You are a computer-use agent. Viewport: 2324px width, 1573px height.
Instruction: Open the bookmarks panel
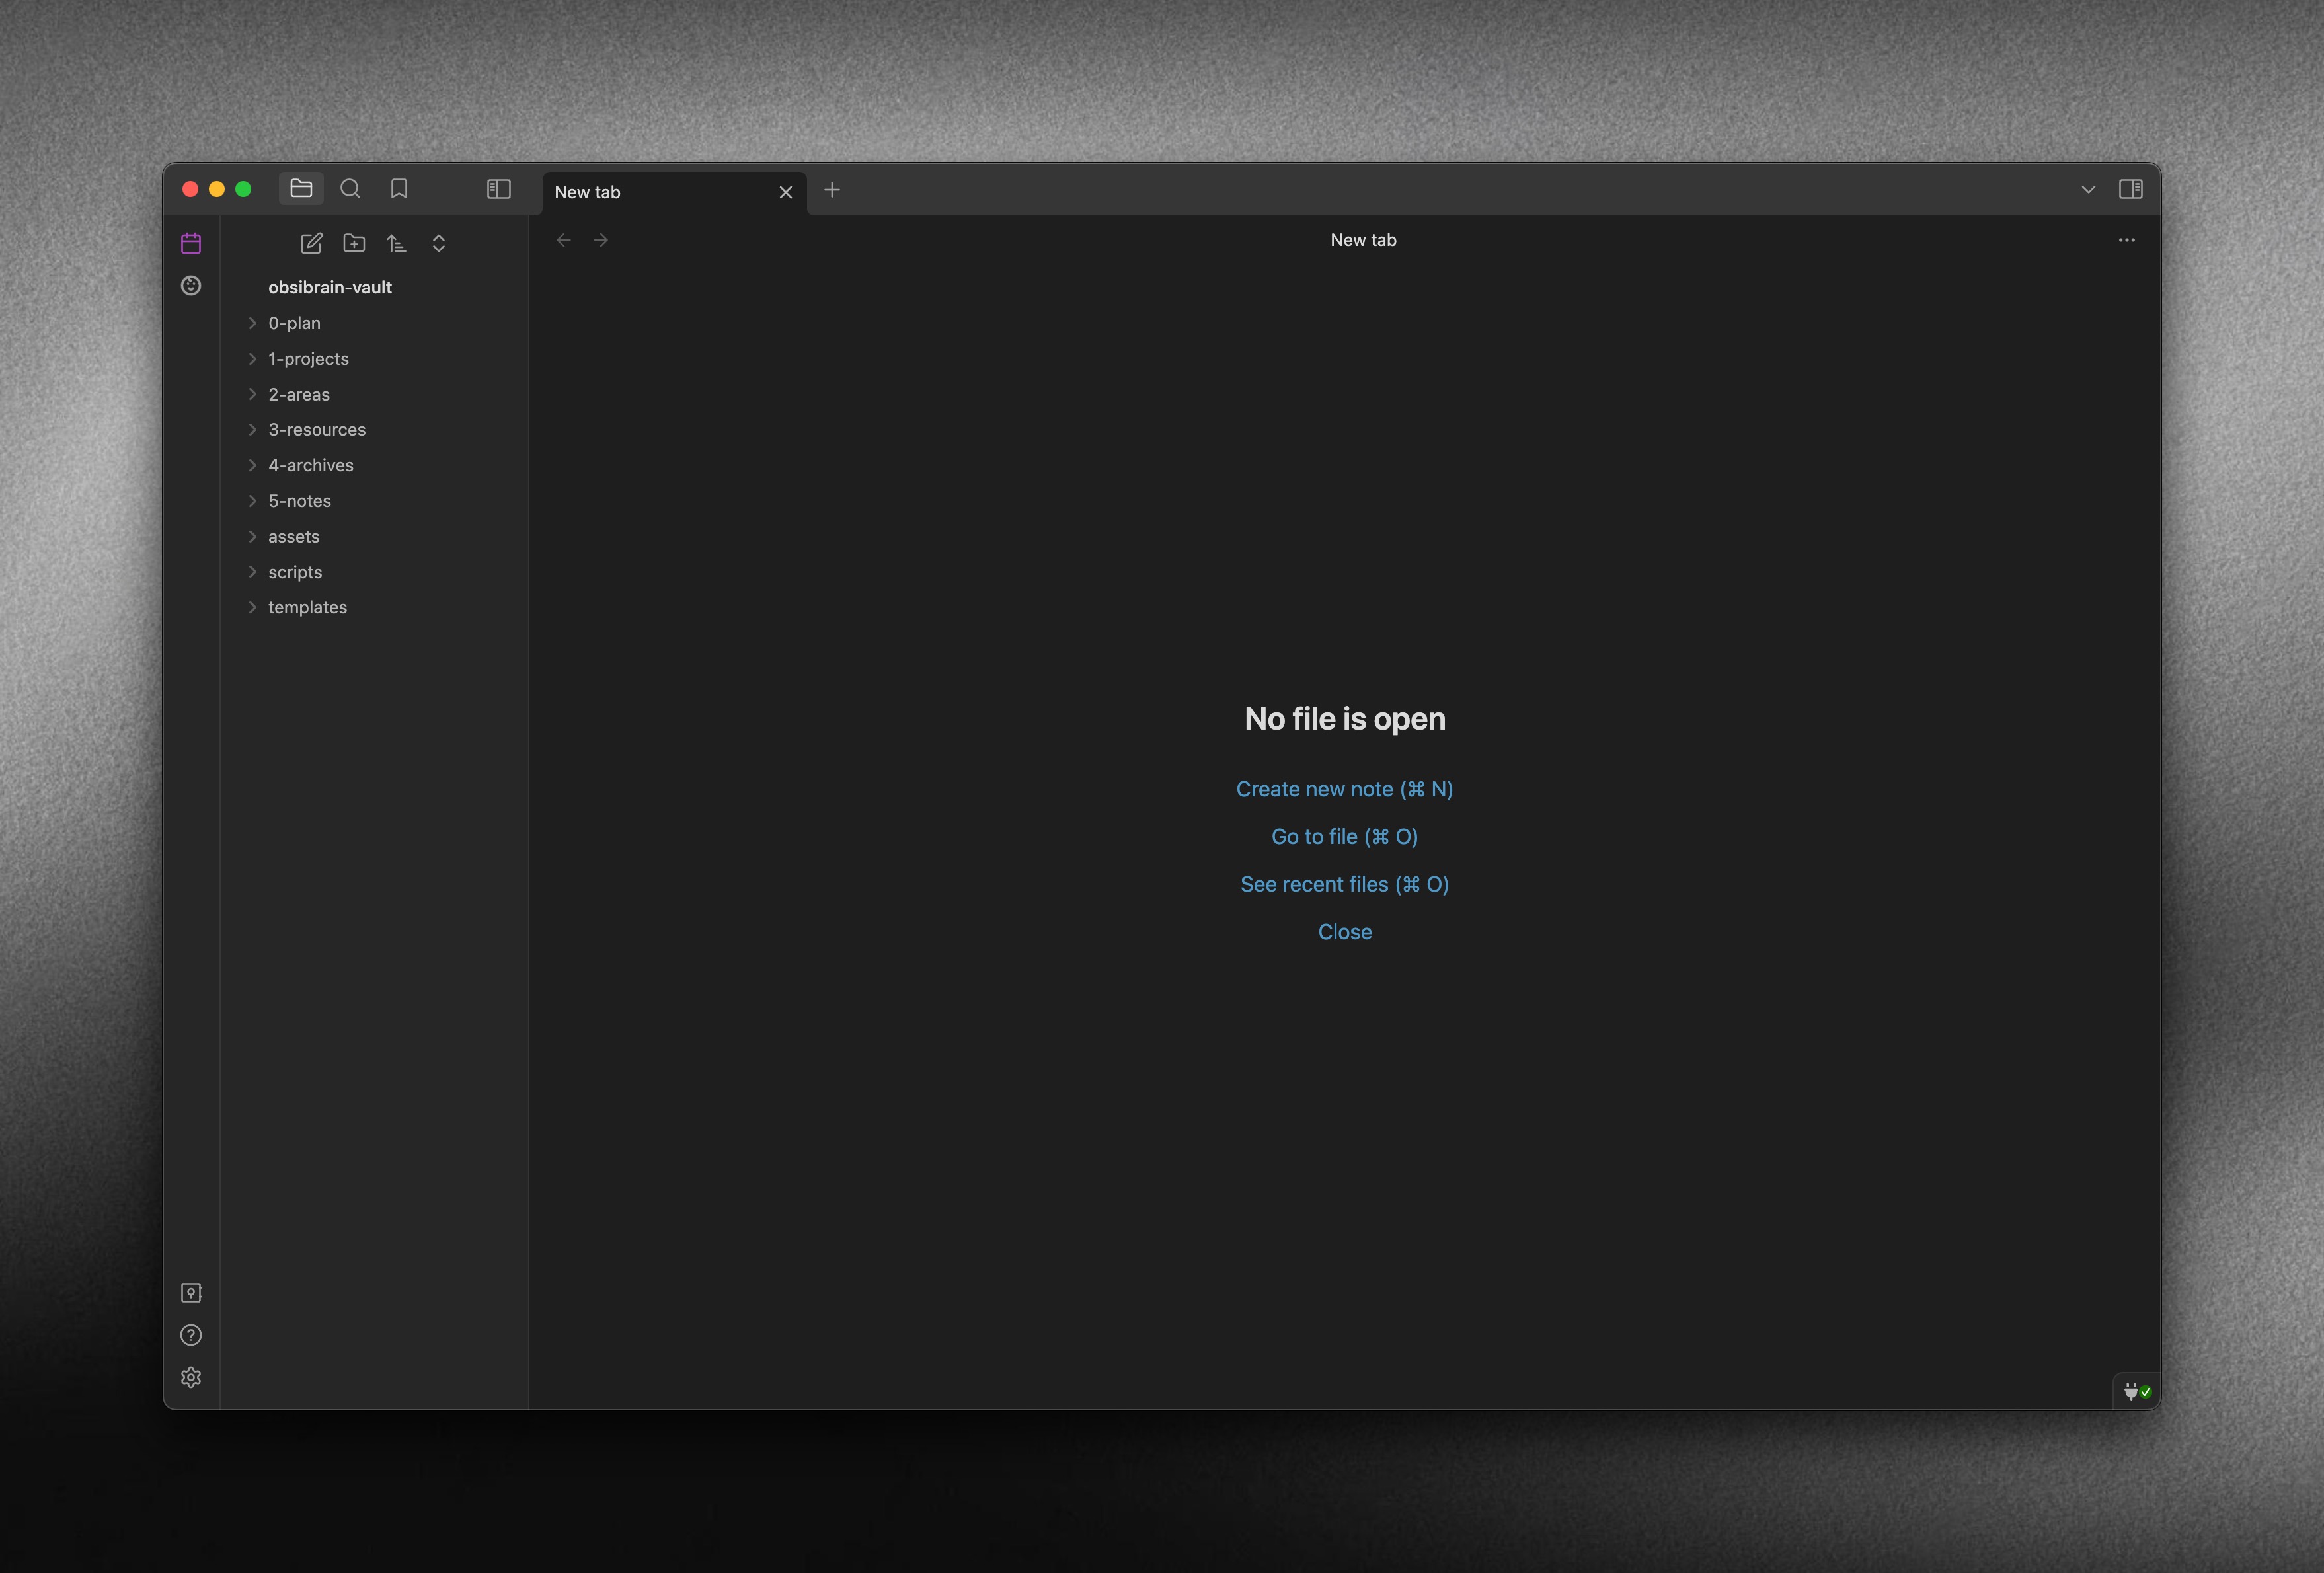tap(399, 189)
